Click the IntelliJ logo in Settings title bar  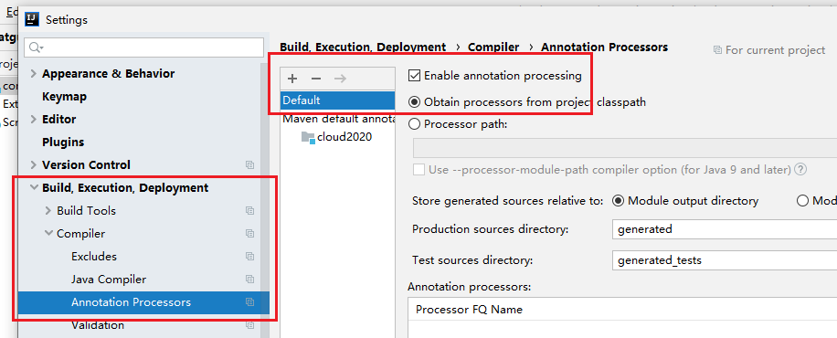click(33, 20)
